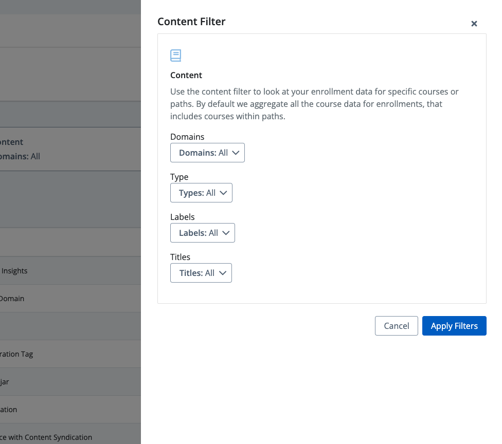Click the Labels field label
The height and width of the screenshot is (444, 502).
coord(183,217)
